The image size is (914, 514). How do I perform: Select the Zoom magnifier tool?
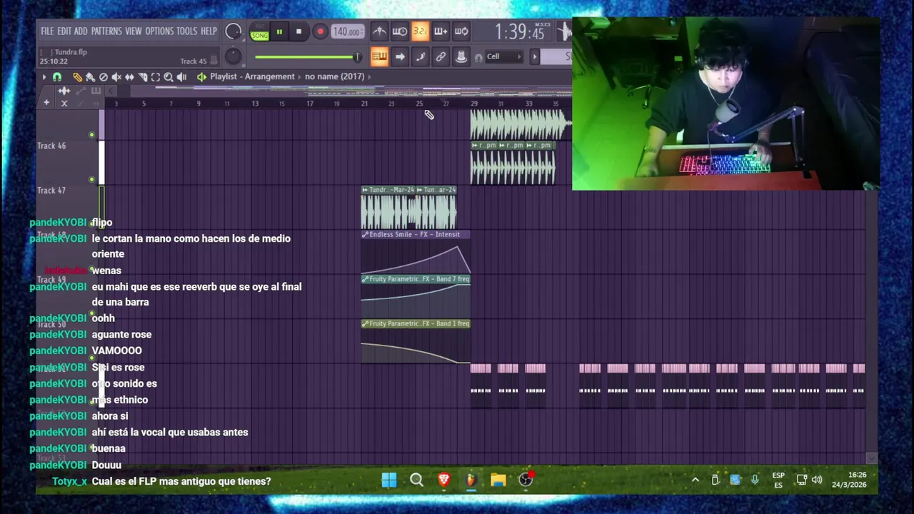click(169, 76)
